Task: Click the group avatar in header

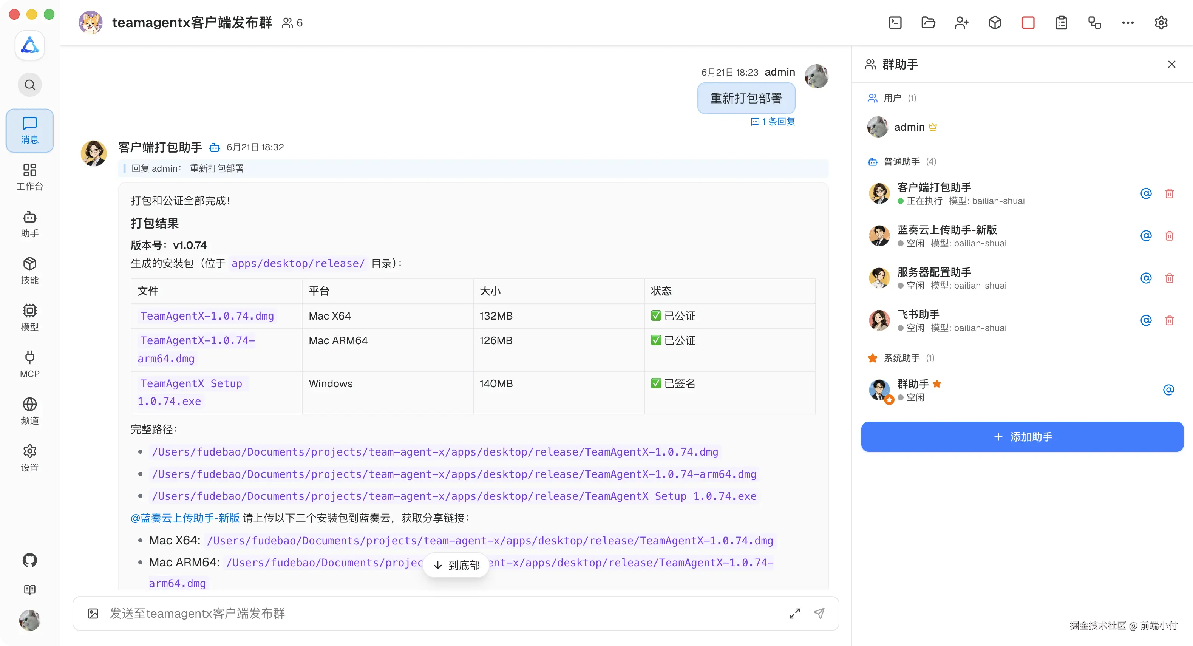Action: click(x=90, y=23)
